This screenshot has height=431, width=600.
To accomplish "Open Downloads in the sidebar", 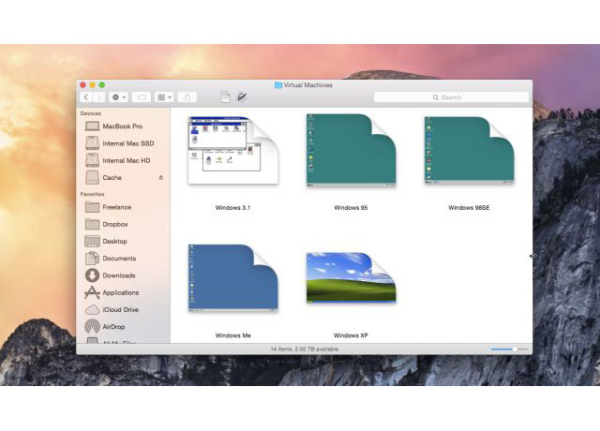I will (123, 275).
